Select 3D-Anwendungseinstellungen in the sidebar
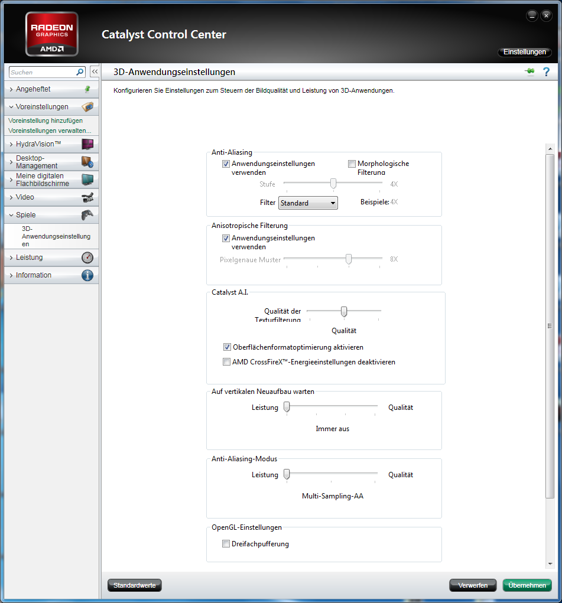Screen dimensions: 562x603 coord(56,236)
